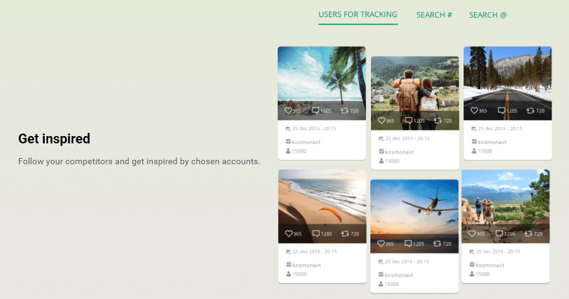Click heart icon on palm tree beach card
Viewport: 569px width, 299px height.
(x=288, y=110)
